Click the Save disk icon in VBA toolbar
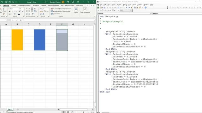 (104, 8)
